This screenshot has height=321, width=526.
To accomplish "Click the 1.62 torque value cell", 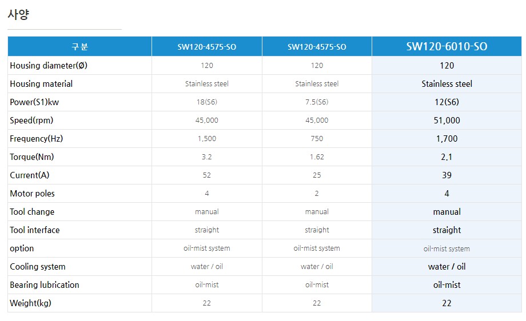I will 317,157.
